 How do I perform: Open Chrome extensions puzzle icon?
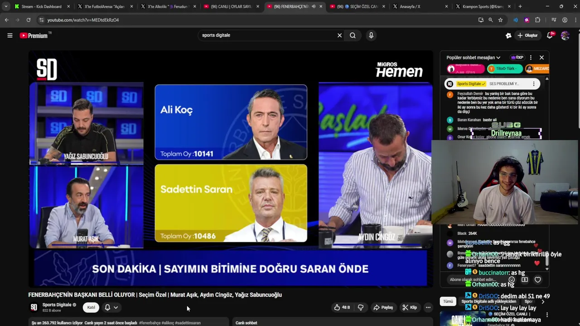538,20
